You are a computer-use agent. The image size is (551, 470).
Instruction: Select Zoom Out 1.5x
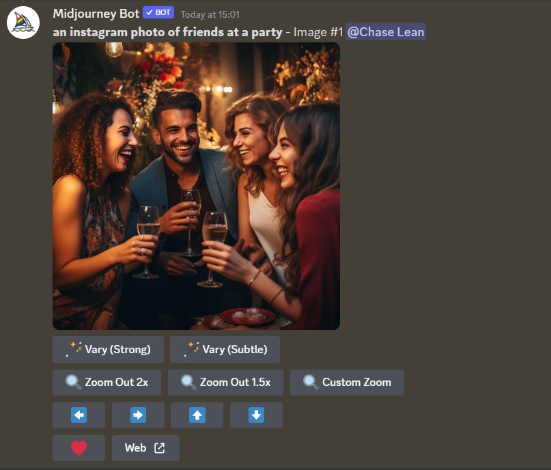(x=225, y=382)
